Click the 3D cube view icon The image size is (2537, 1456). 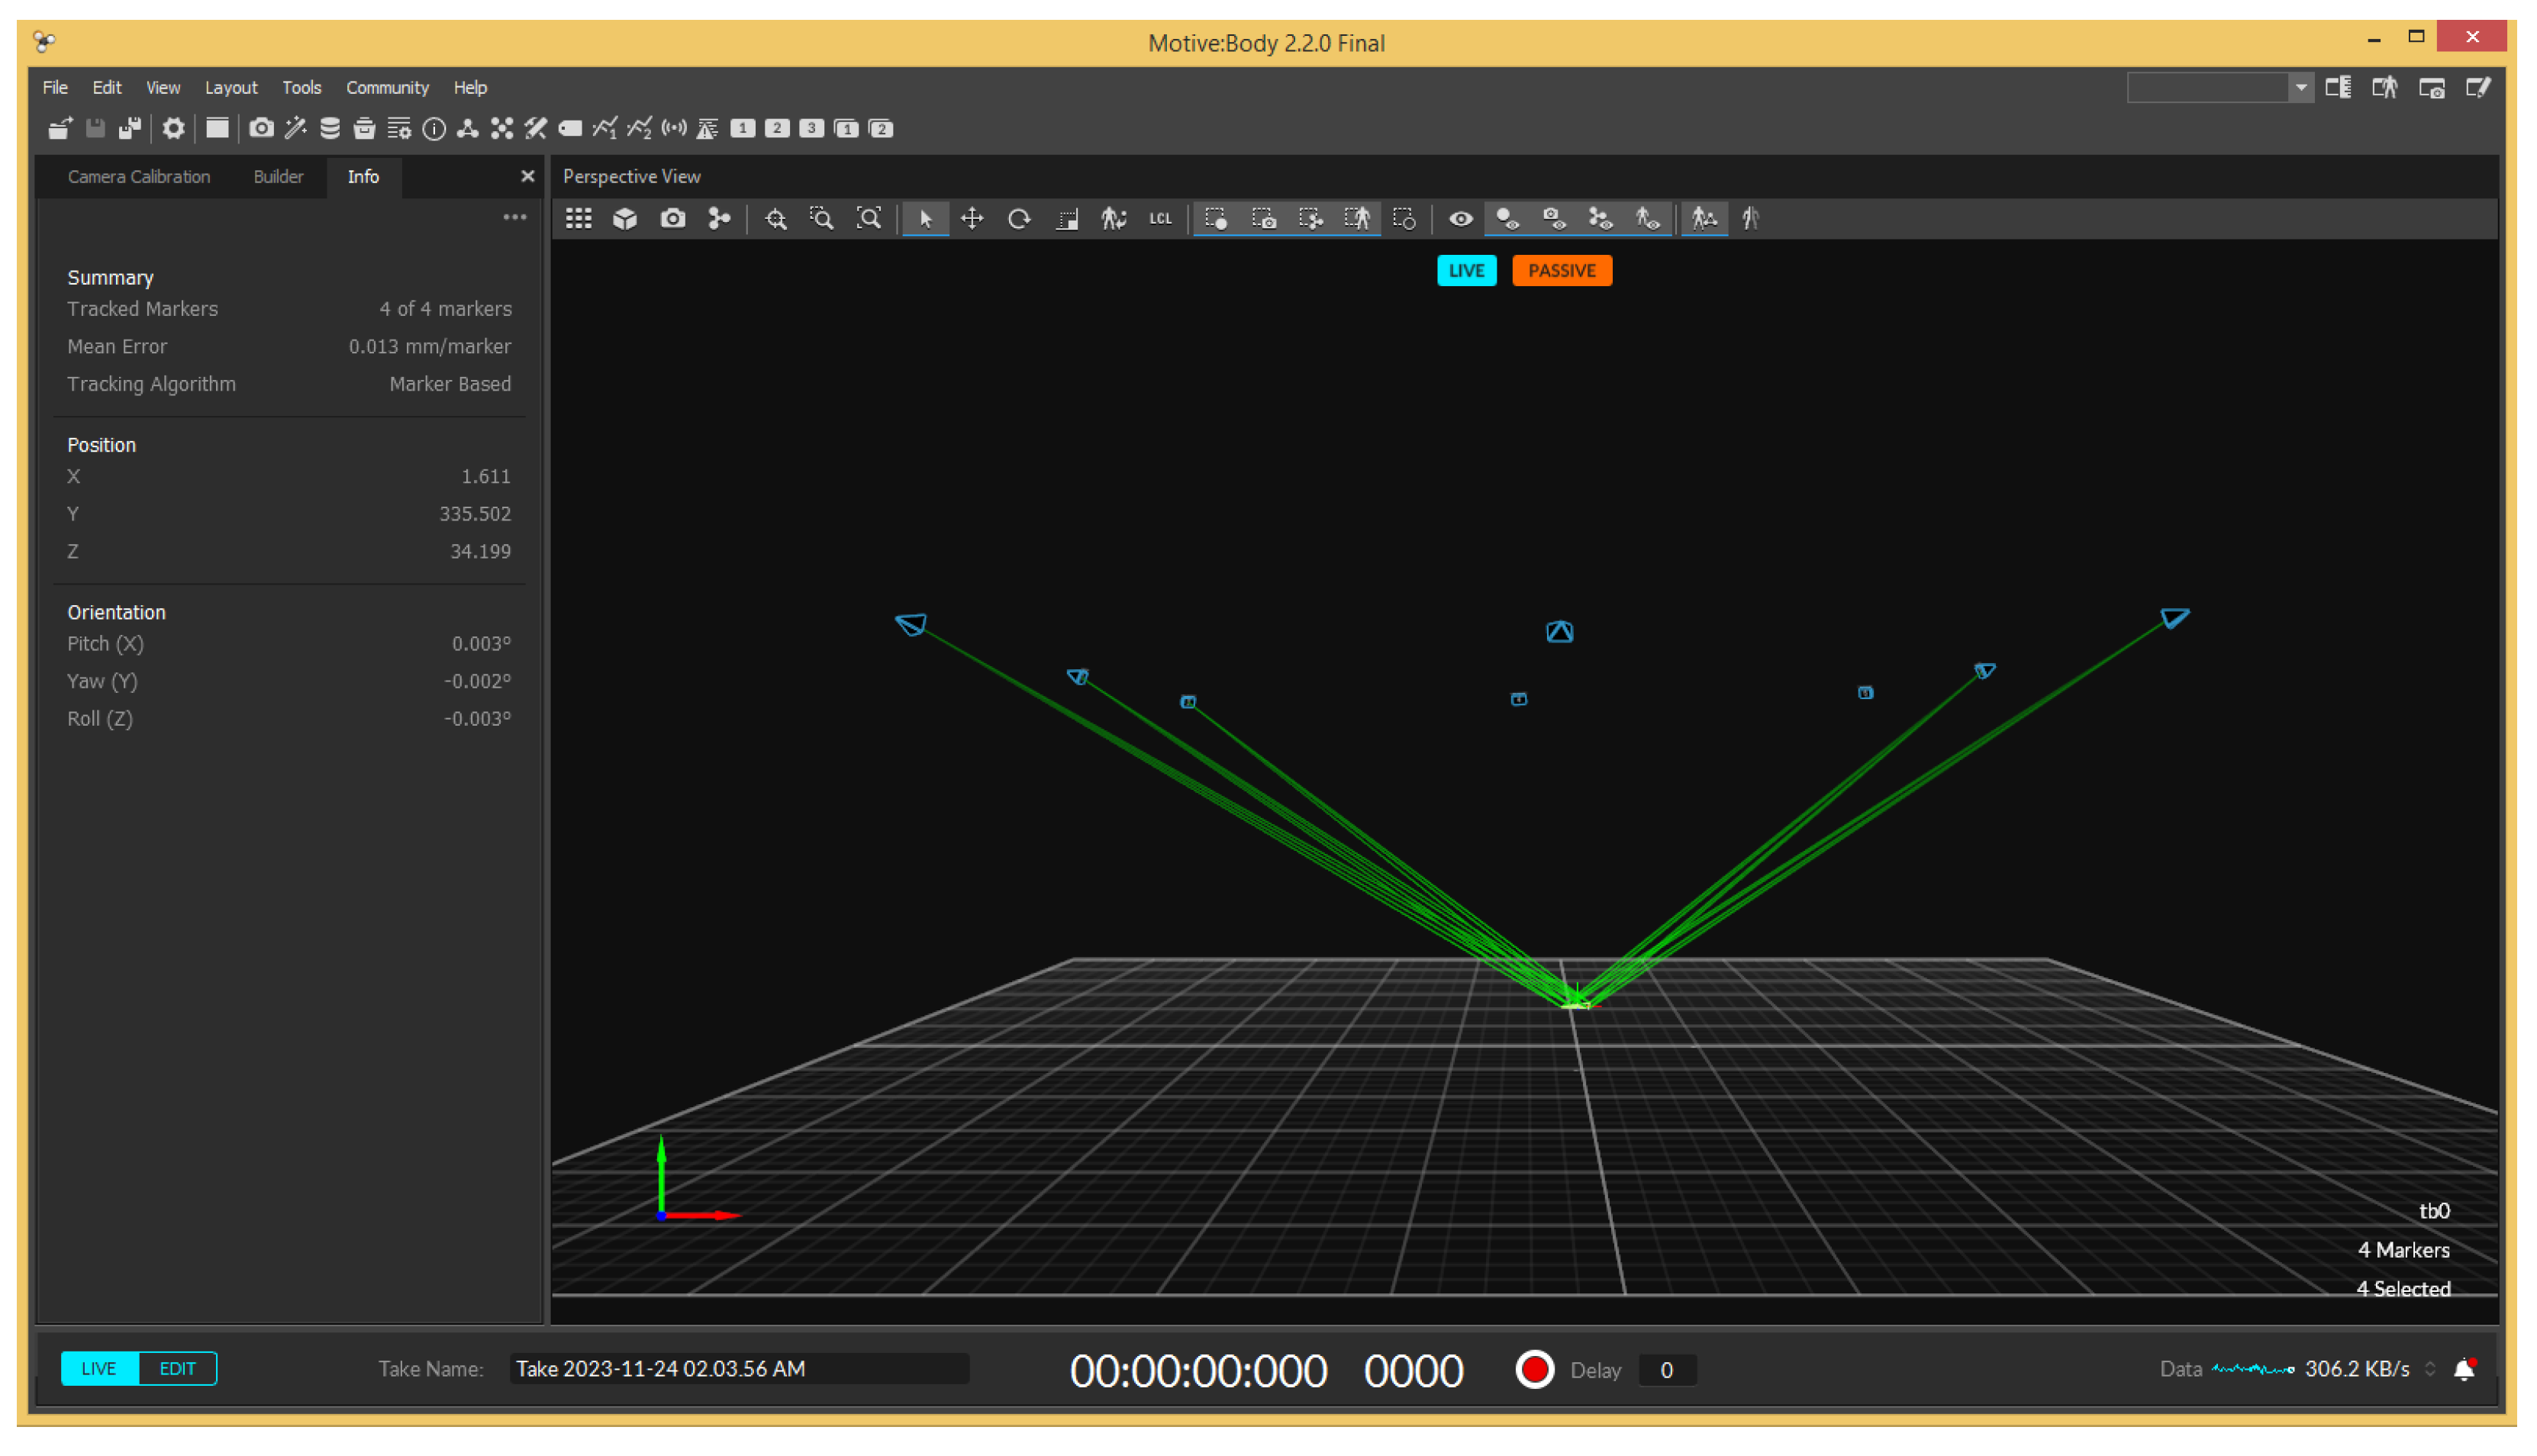[625, 219]
